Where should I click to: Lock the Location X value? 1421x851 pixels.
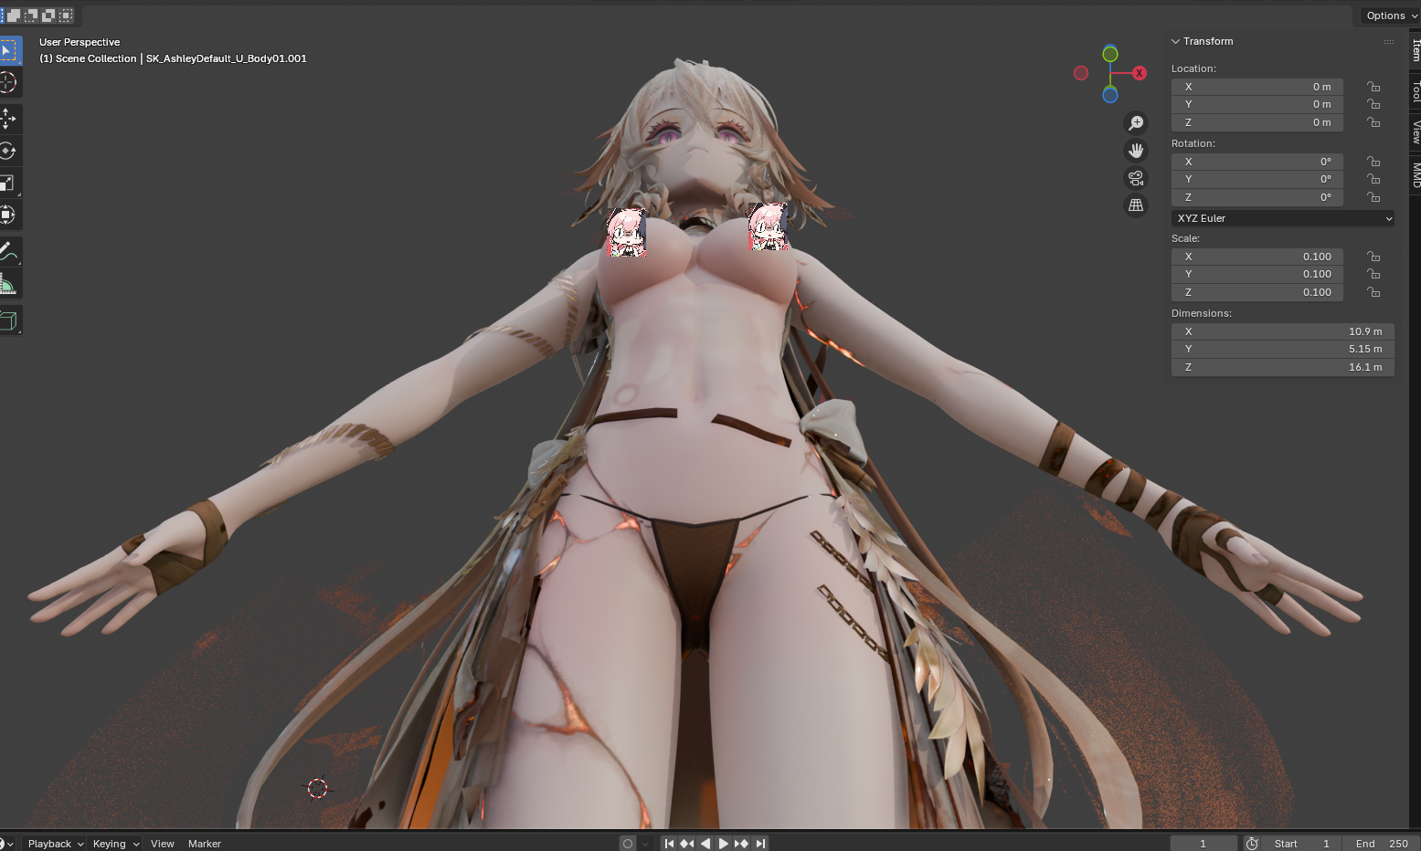(1373, 87)
